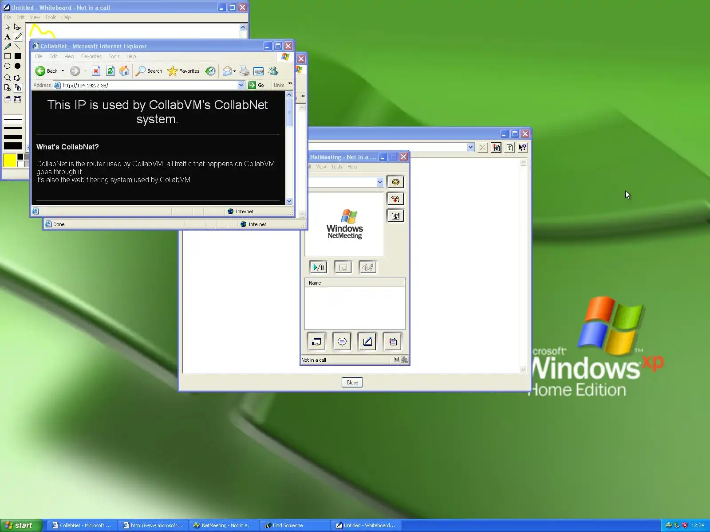Select the Unfilled Rectangle tool

pyautogui.click(x=8, y=56)
